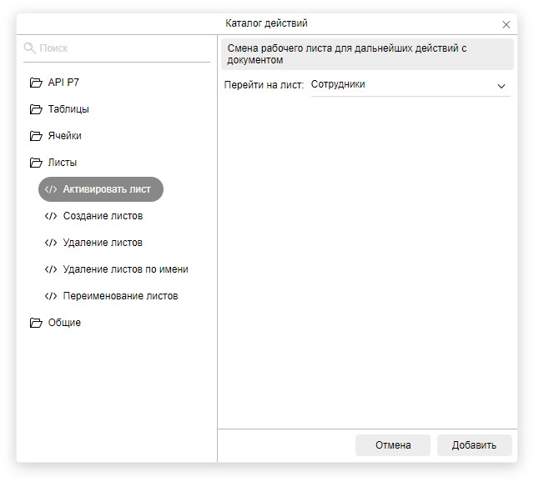Click into the Поиск search field
This screenshot has height=482, width=534.
point(121,48)
